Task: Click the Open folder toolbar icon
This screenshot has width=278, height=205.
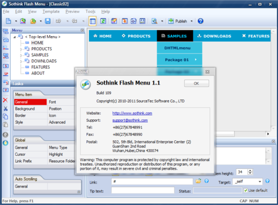Action: pyautogui.click(x=33, y=21)
